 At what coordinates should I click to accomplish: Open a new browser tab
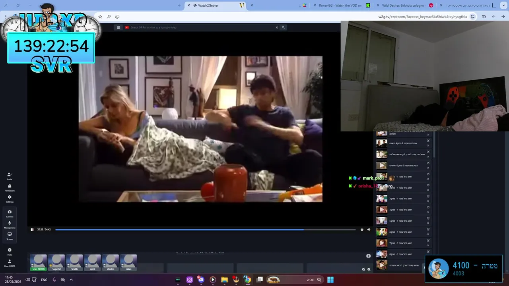[179, 5]
